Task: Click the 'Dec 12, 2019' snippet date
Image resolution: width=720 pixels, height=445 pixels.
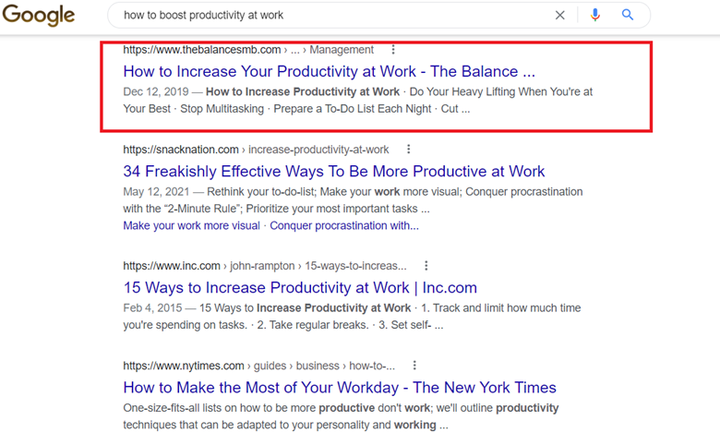Action: tap(156, 91)
